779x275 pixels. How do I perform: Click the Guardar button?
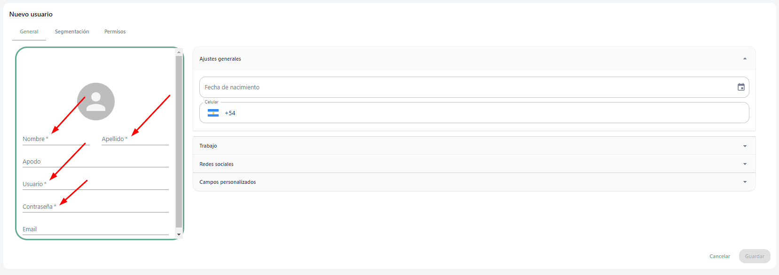(x=755, y=256)
